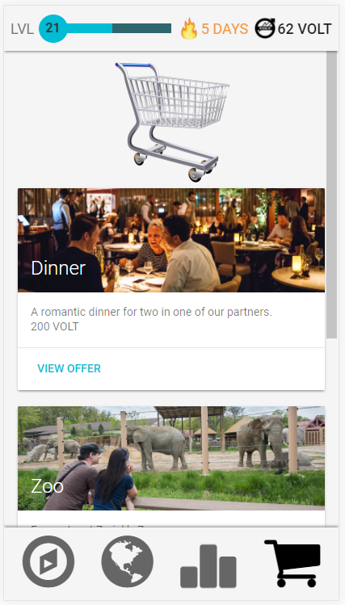Viewport: 345px width, 605px height.
Task: Click the 200 VOLT price text
Action: point(54,326)
